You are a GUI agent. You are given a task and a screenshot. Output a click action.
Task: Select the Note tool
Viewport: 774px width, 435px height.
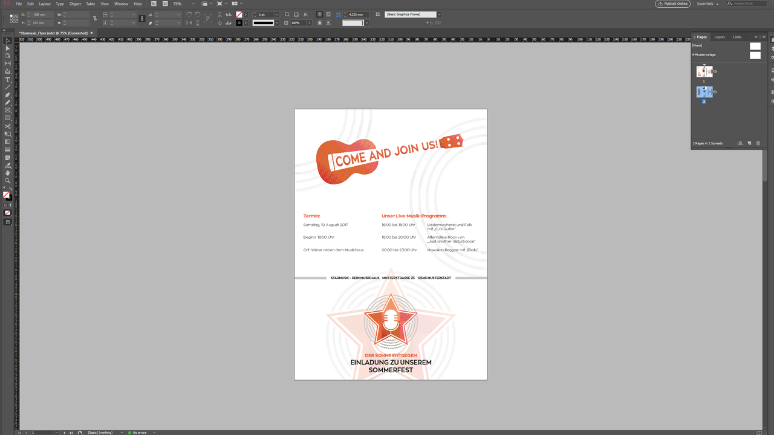(x=8, y=158)
